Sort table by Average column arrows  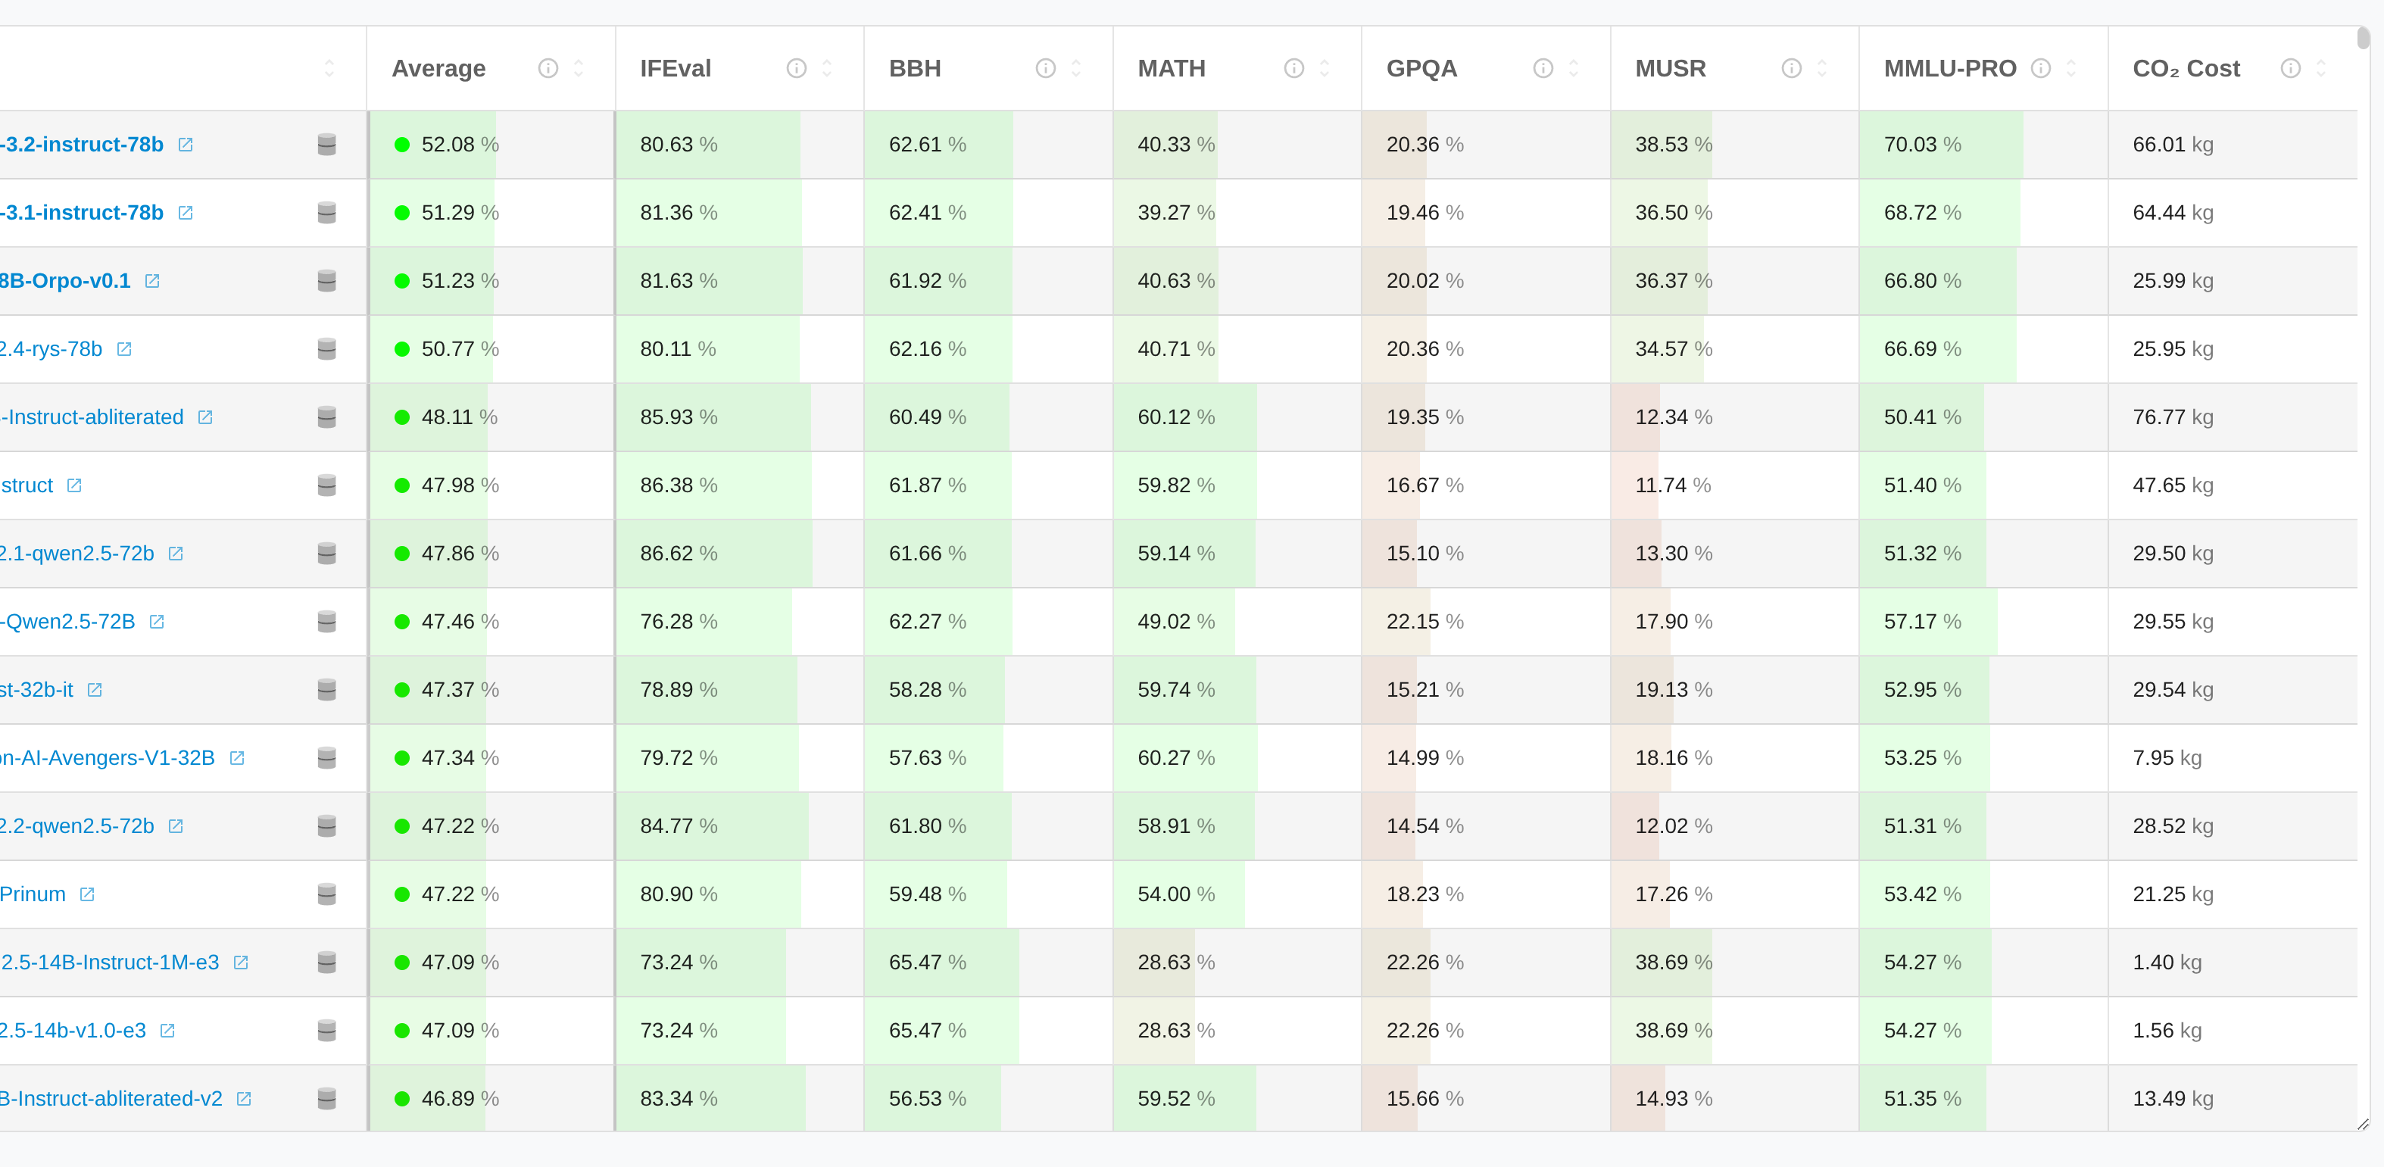pos(579,68)
